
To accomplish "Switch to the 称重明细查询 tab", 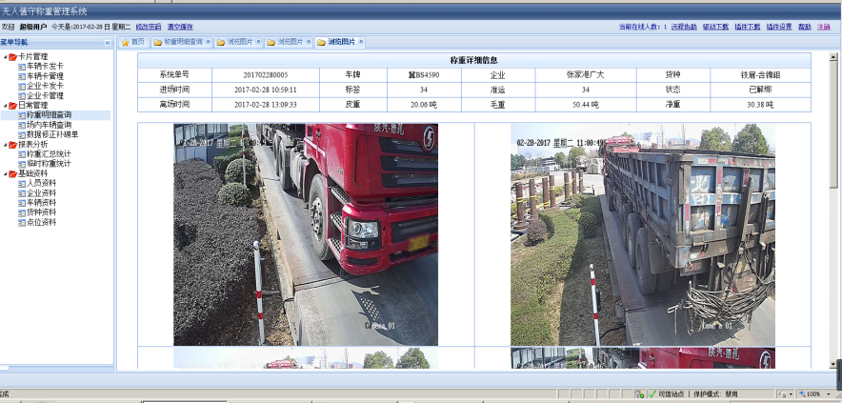I will point(182,43).
